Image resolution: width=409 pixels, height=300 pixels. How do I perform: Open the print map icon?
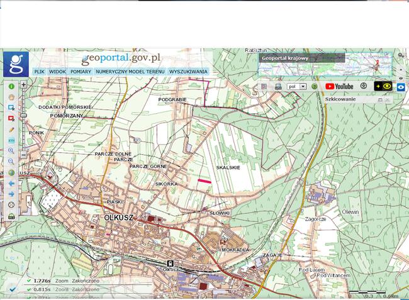(277, 86)
